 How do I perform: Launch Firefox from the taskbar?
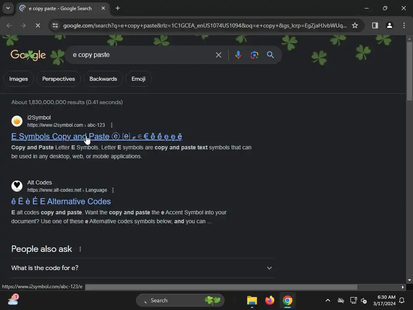click(269, 300)
